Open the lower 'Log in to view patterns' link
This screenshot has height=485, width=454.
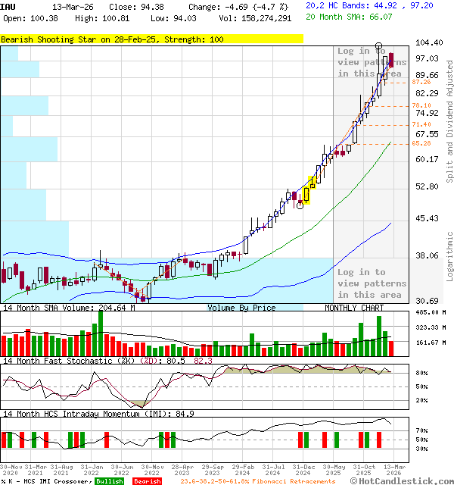tap(372, 283)
